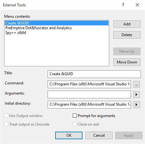
Task: Click the Add button
Action: pos(127,24)
